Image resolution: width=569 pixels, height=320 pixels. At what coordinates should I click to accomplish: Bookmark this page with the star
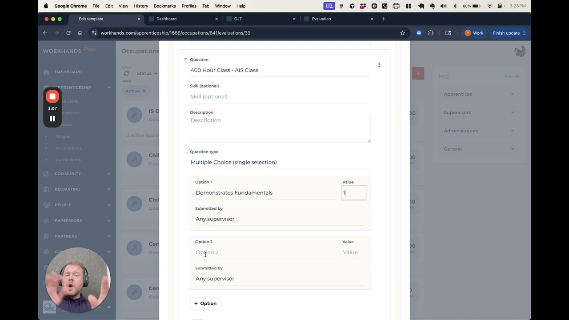(403, 33)
